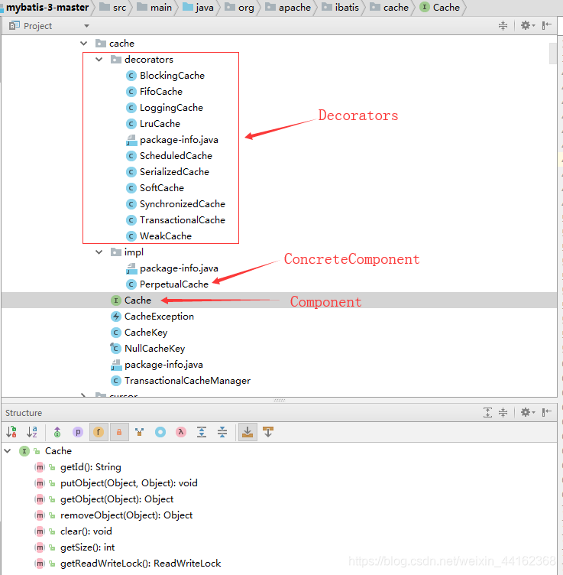Select cache breadcrumb

[x=390, y=8]
